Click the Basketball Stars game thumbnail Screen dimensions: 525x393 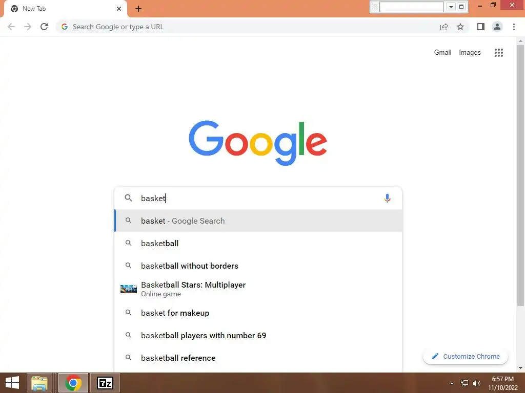(x=129, y=289)
